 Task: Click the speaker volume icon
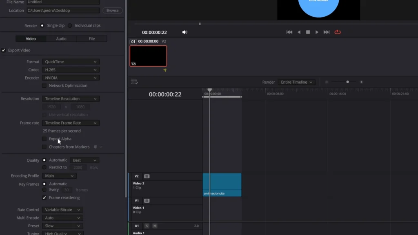coord(185,32)
